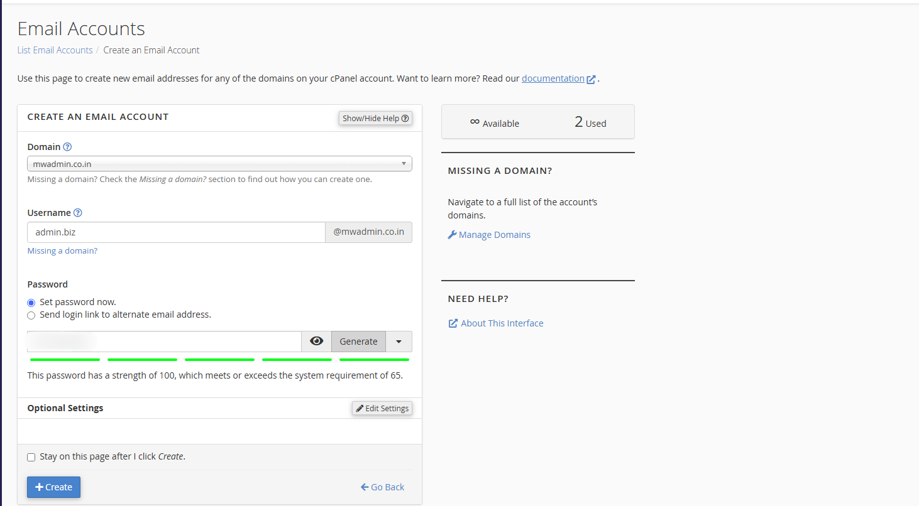Tick Stay on this page after Create

[31, 457]
